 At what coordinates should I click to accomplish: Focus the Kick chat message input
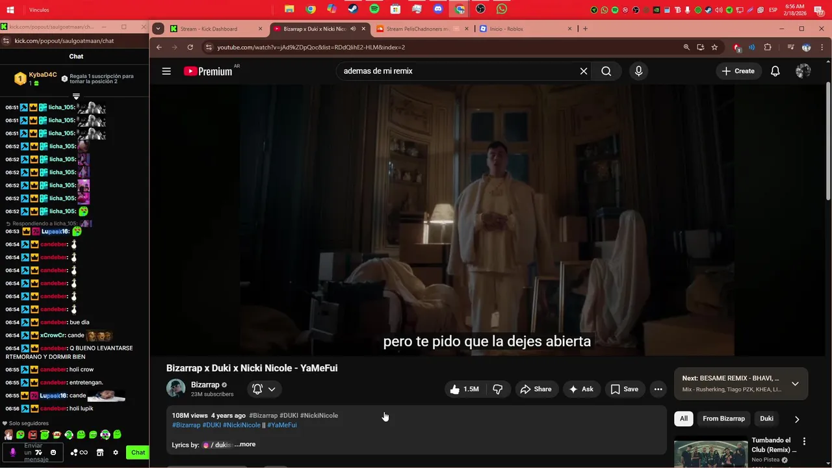click(x=32, y=452)
